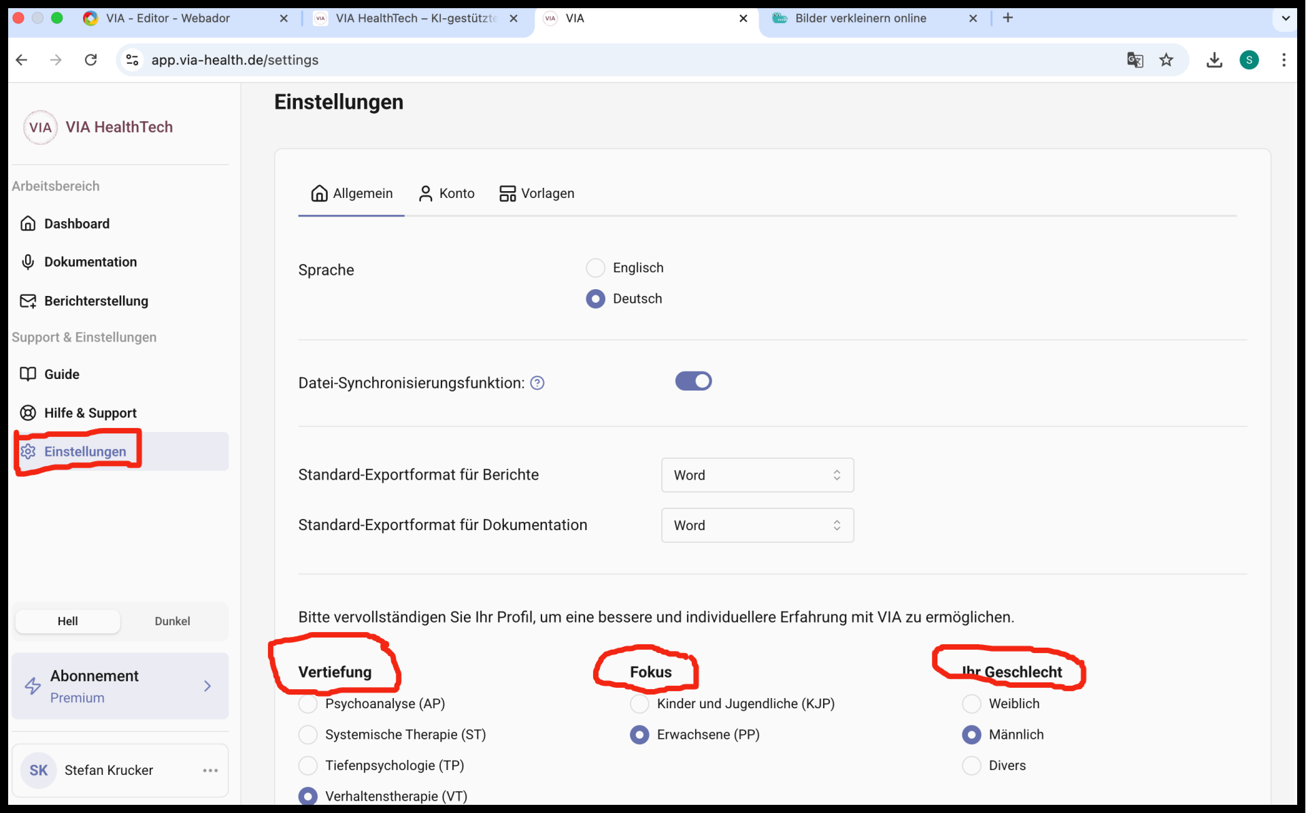Open Standard-Exportformat für Dokumentation dropdown

pos(757,525)
